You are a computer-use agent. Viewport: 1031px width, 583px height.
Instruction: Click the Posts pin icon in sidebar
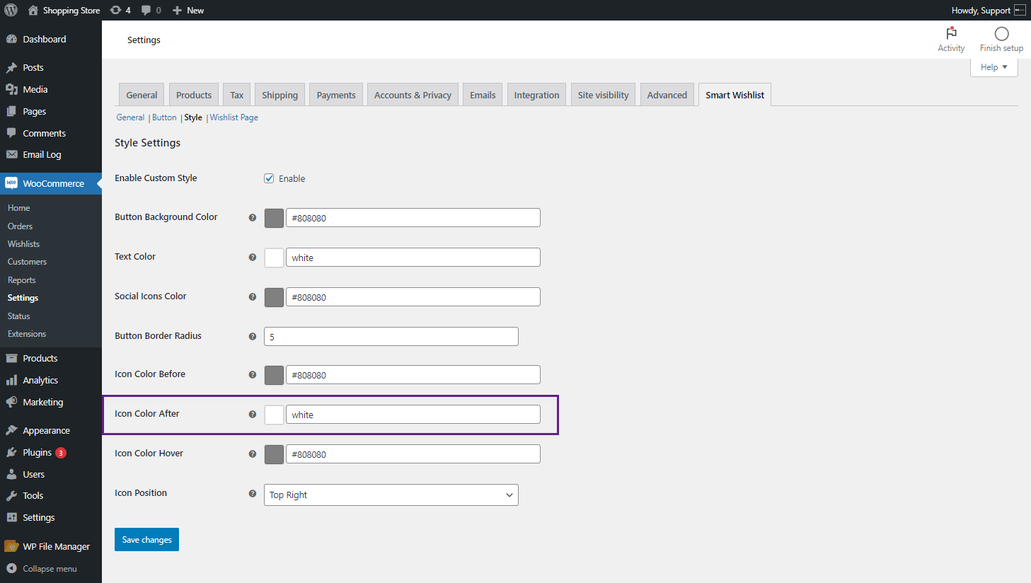(11, 68)
